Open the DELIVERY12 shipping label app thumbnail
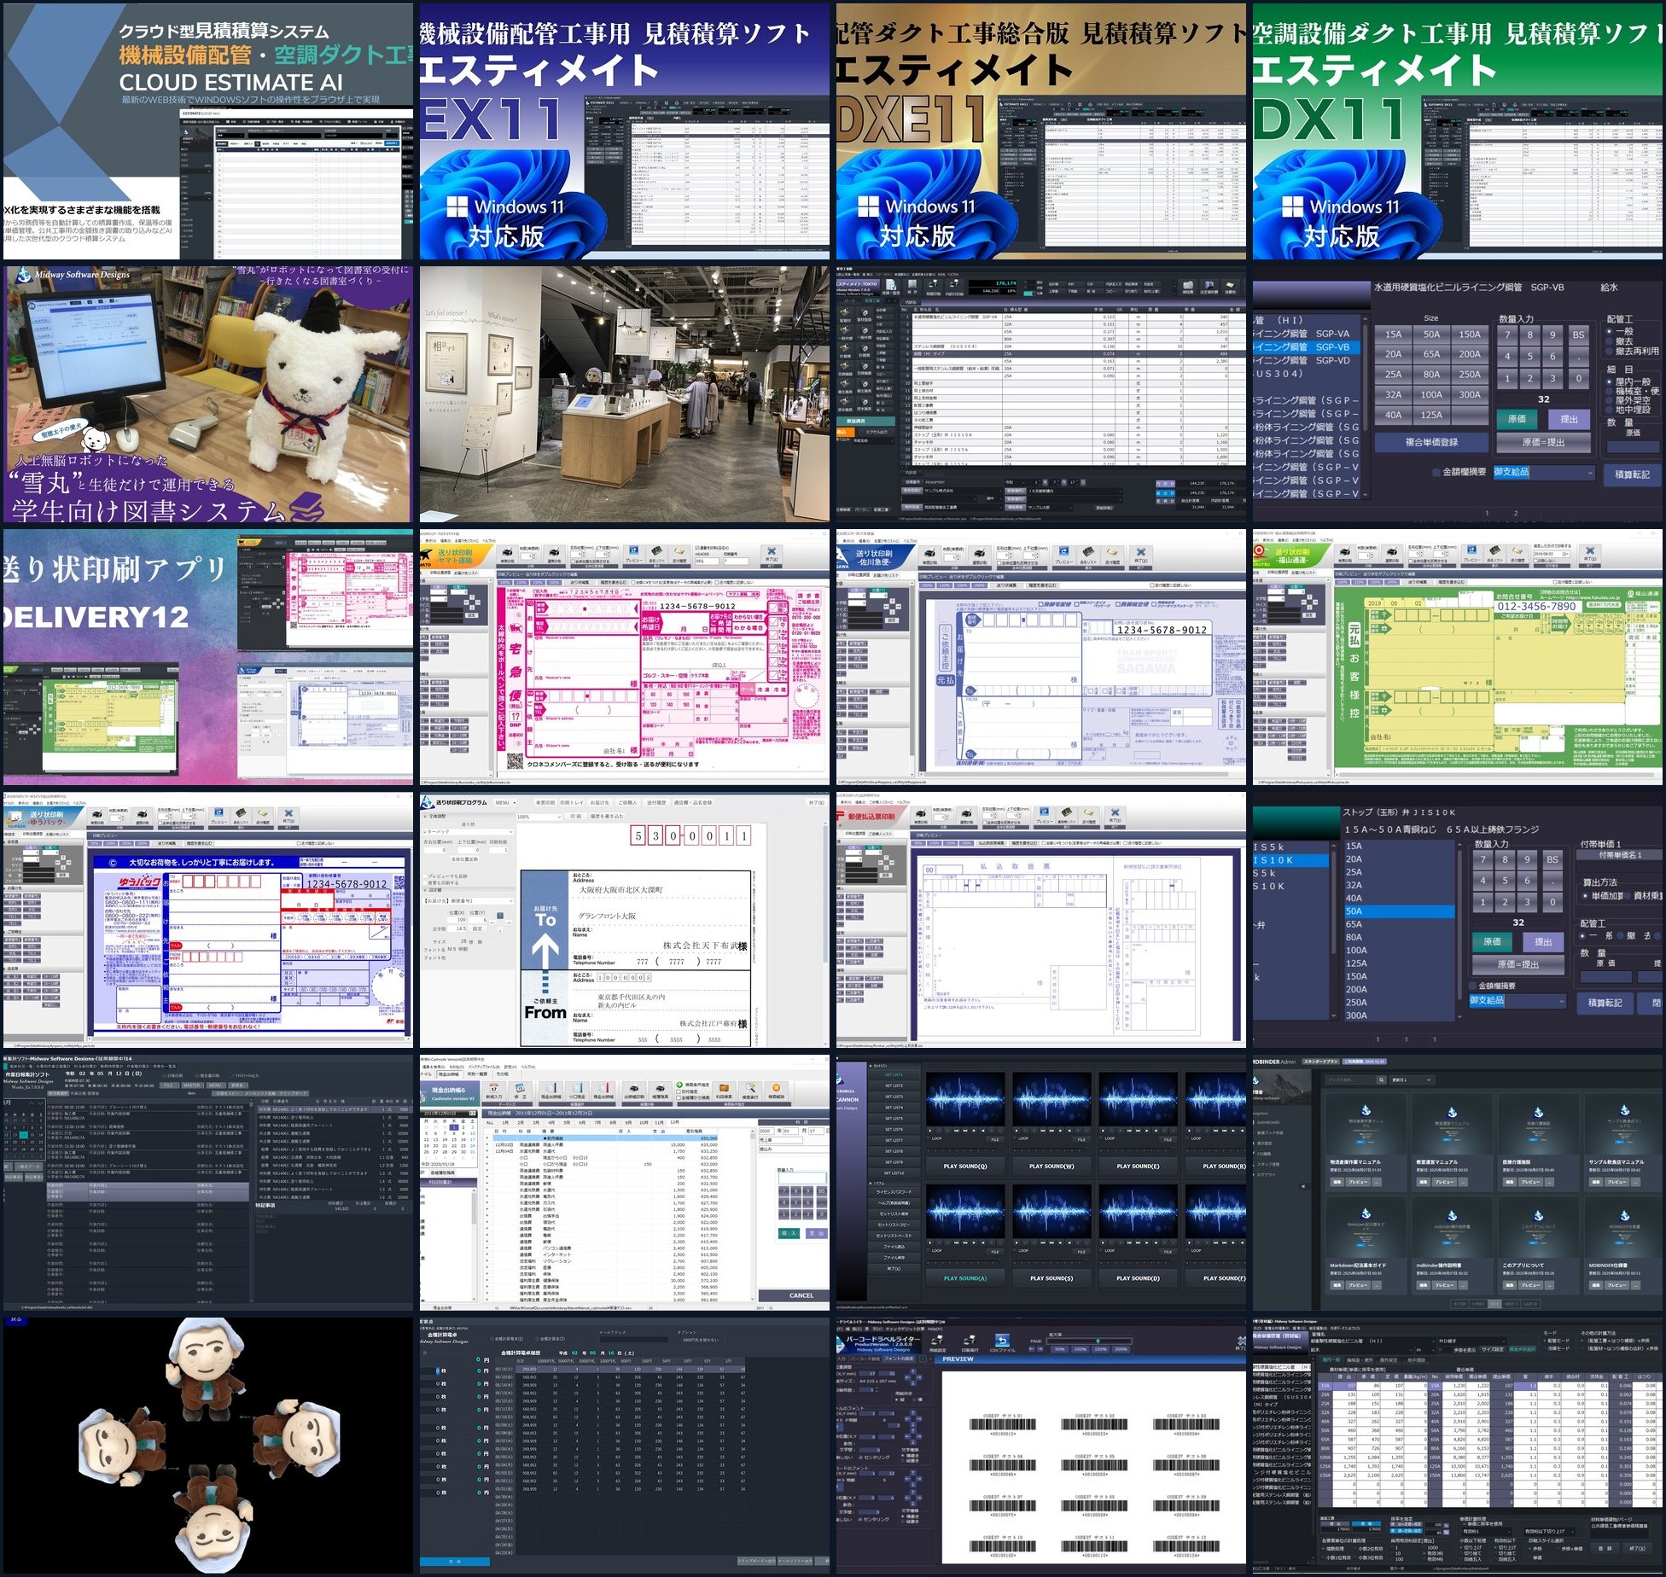The width and height of the screenshot is (1666, 1577). tap(208, 657)
